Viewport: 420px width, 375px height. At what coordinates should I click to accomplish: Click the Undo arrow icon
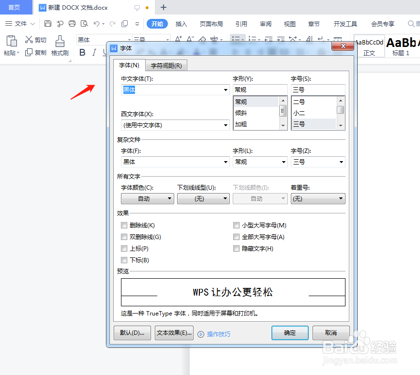[96, 24]
